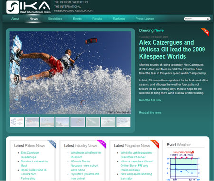Open the Windfinder in Russian news link
Image resolution: width=214 pixels, height=181 pixels.
(86, 155)
